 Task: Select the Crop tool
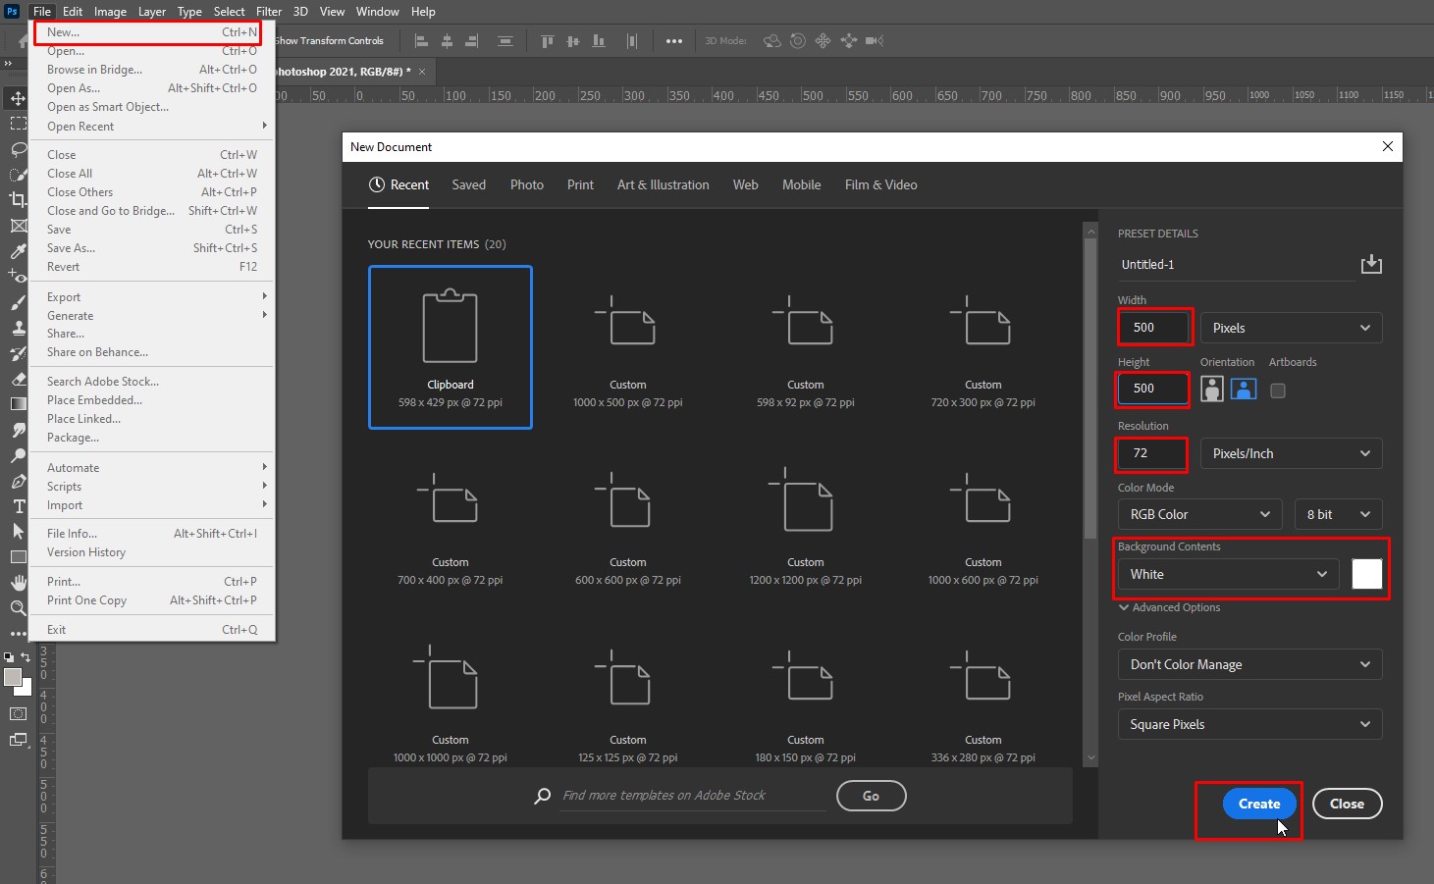click(x=18, y=200)
